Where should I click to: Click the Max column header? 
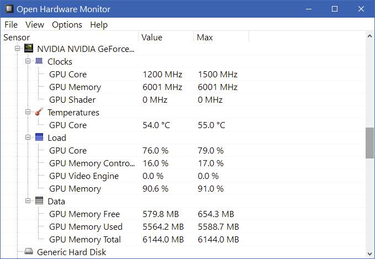221,38
